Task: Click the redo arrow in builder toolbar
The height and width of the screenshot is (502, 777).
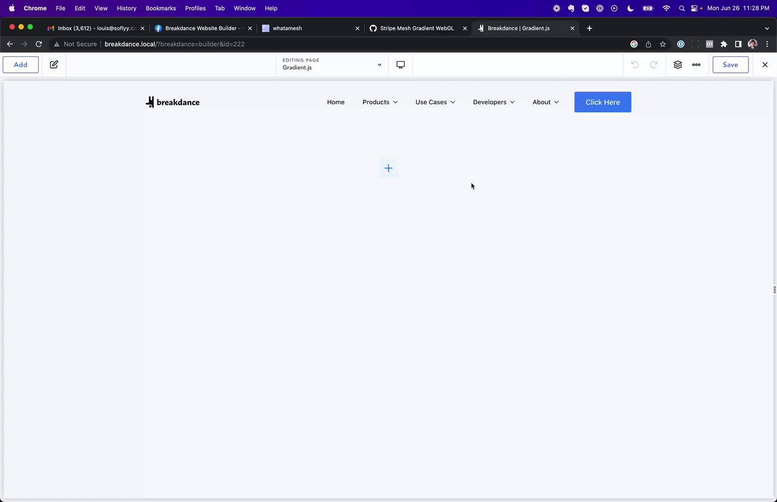Action: pyautogui.click(x=654, y=65)
